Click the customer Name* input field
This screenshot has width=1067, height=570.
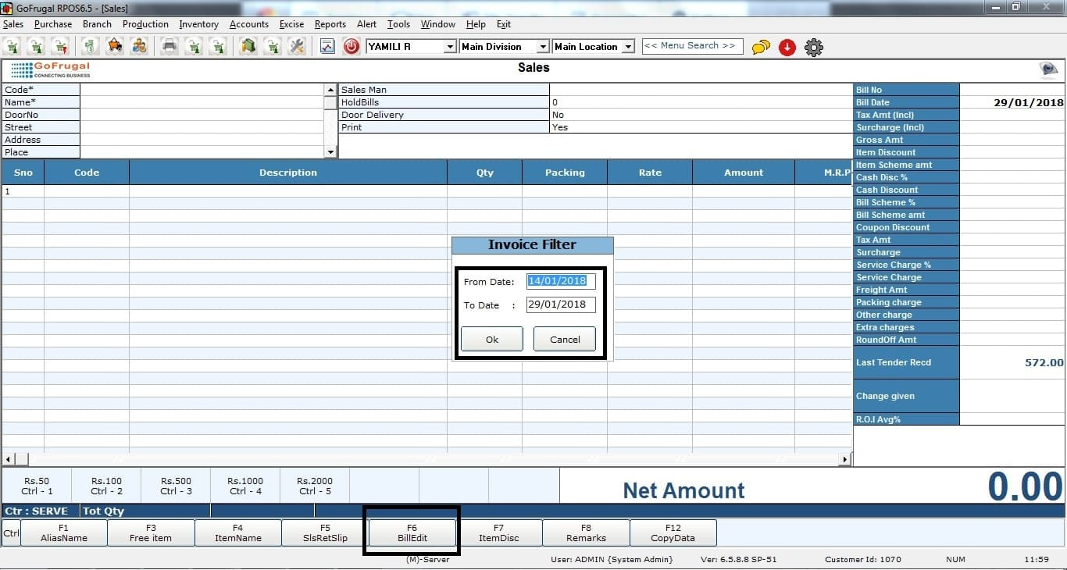pos(202,102)
